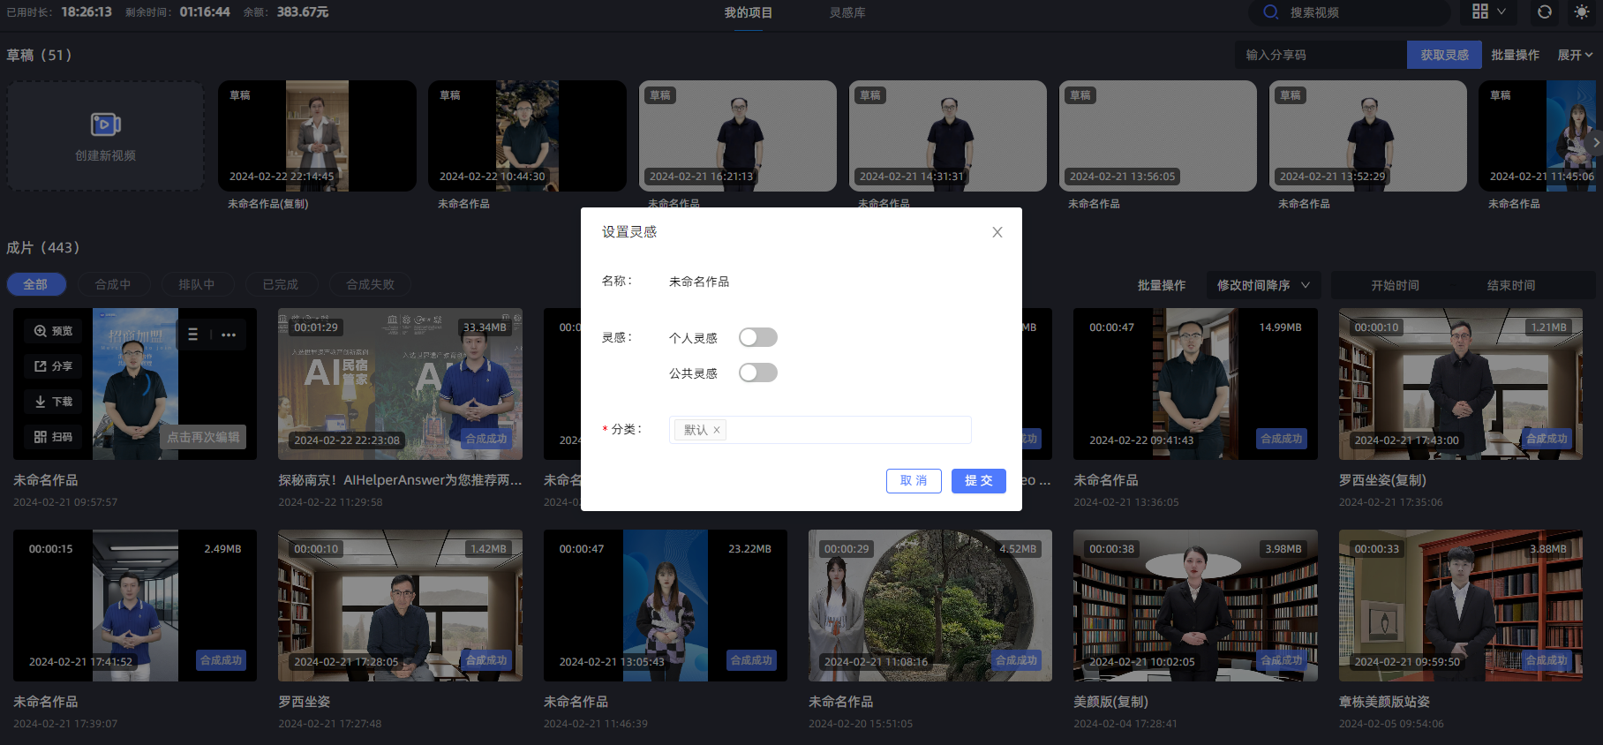1603x745 pixels.
Task: Open draft thumbnail dated 2024-02-21 16:21:13
Action: point(737,136)
